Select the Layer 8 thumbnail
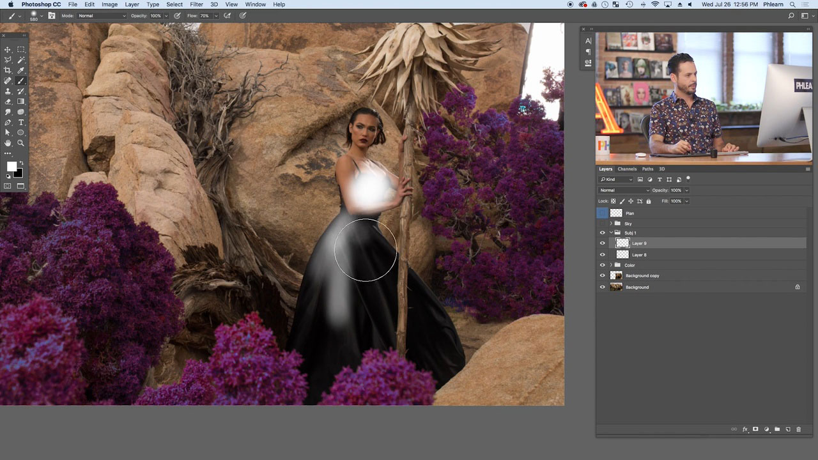This screenshot has width=818, height=460. (x=622, y=255)
